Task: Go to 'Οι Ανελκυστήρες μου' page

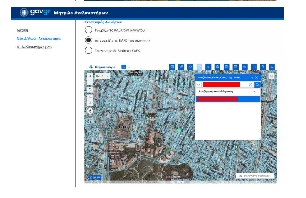Action: (34, 47)
